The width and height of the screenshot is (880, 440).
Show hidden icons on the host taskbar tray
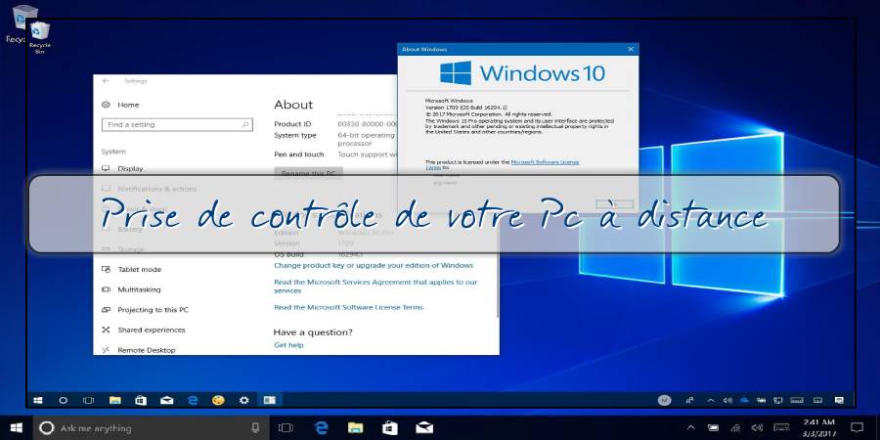click(691, 427)
